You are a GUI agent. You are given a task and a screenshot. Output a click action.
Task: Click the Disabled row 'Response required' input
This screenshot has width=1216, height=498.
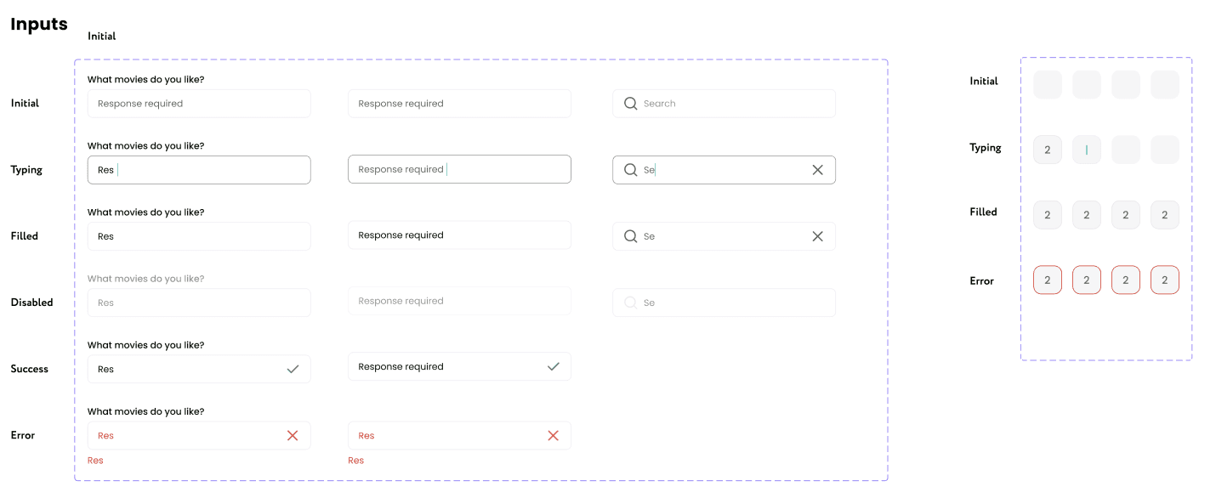click(x=459, y=301)
